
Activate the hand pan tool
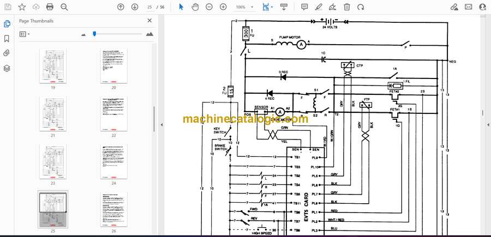click(x=195, y=7)
